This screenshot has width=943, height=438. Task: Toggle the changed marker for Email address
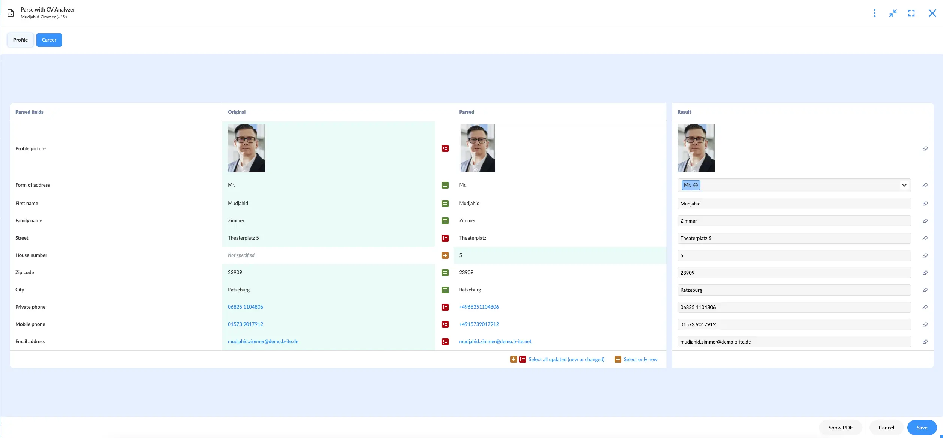coord(445,342)
